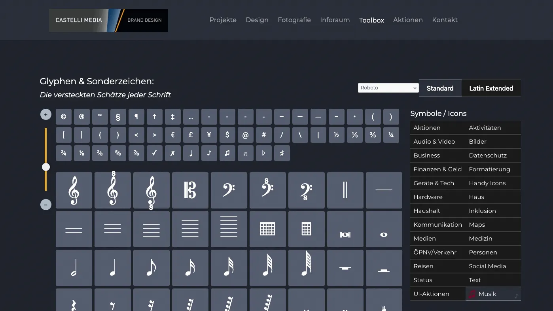Click the treble clef glyph tile
Viewport: 553px width, 311px height.
point(74,190)
